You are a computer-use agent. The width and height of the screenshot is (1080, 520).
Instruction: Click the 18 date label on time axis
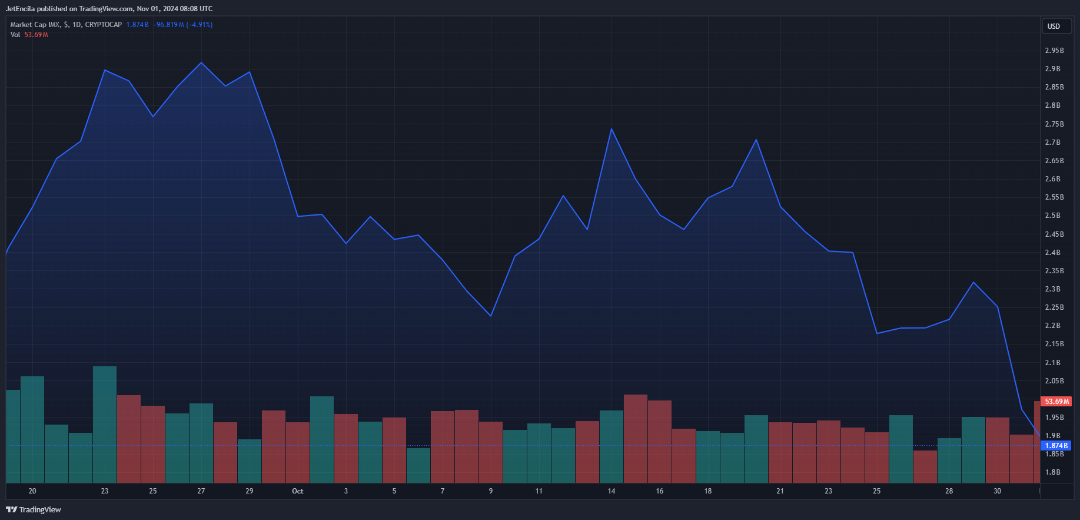pos(708,491)
